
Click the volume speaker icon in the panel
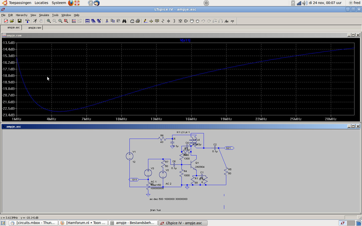pos(305,3)
